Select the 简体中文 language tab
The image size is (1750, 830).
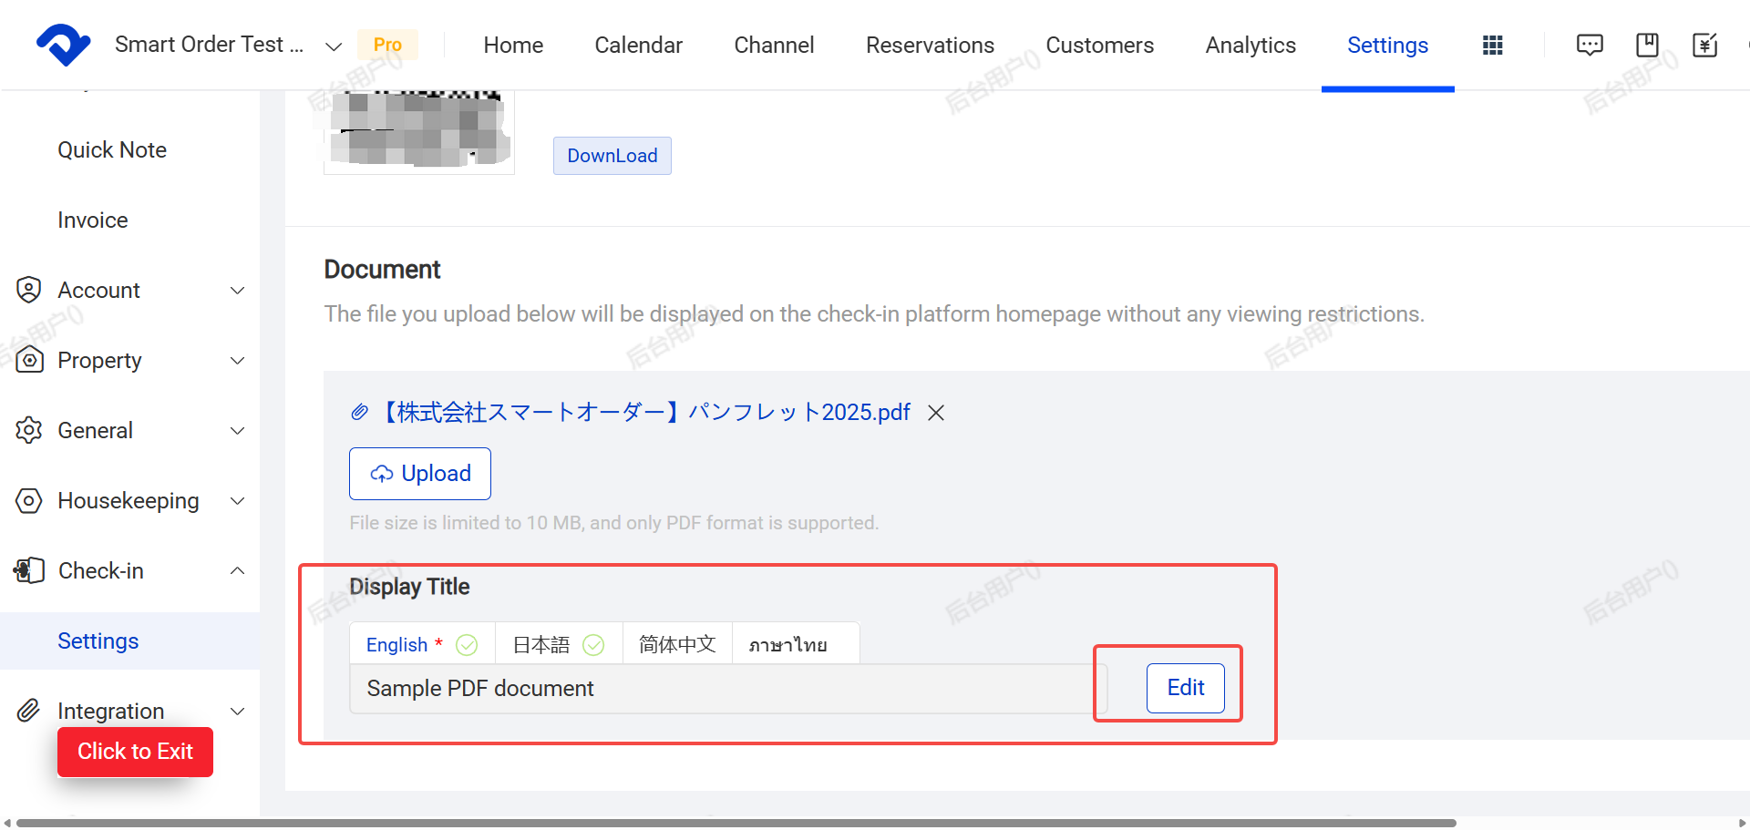pos(677,644)
